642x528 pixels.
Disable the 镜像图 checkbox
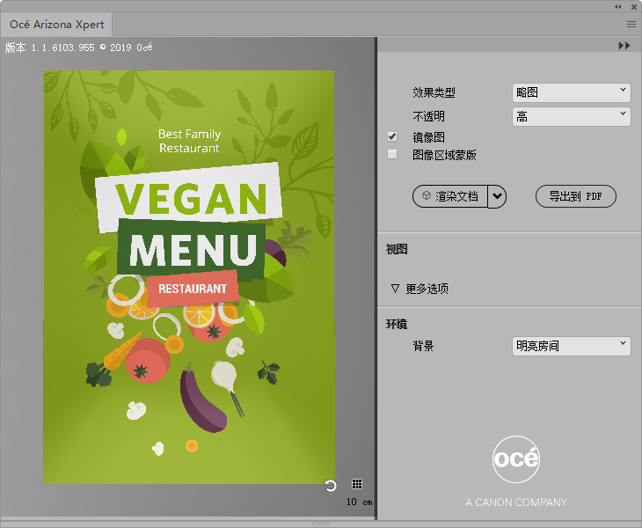tap(392, 137)
